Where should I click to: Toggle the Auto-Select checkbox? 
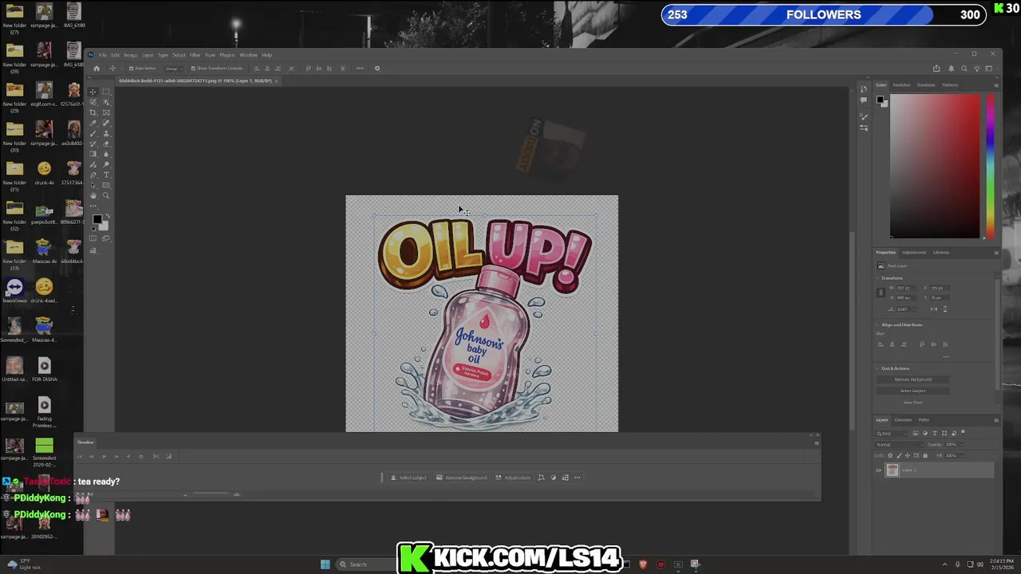[132, 69]
